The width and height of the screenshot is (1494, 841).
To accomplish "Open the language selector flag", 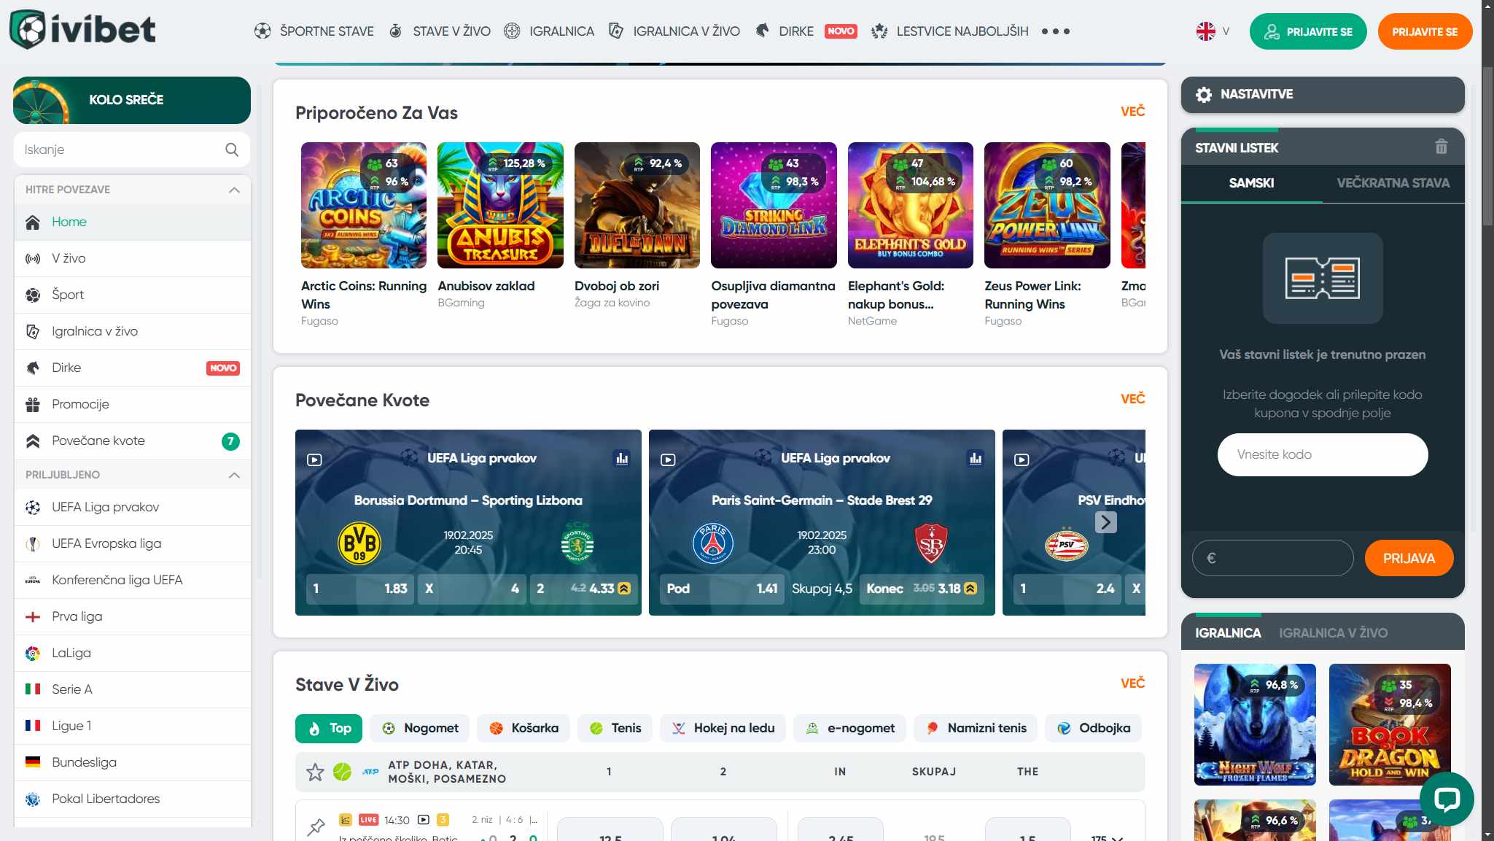I will [x=1206, y=31].
